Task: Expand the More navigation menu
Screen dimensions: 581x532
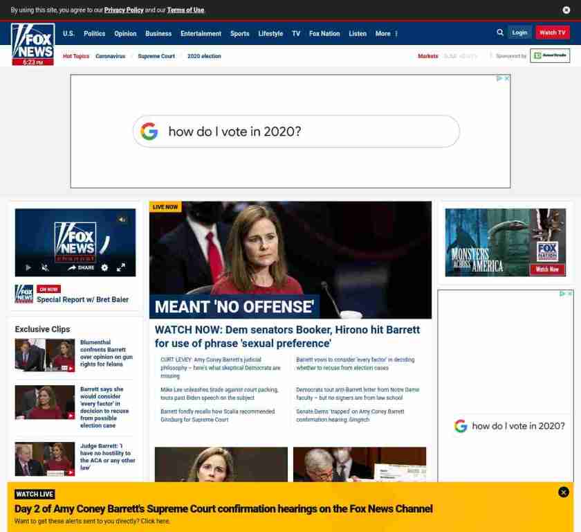Action: pyautogui.click(x=386, y=33)
